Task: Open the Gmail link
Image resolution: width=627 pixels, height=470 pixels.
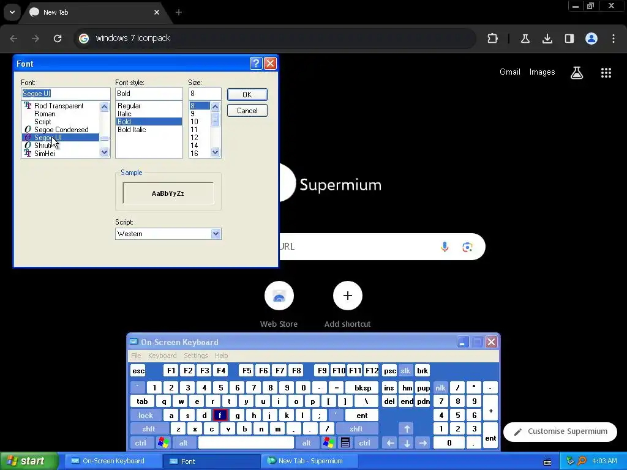Action: click(510, 72)
